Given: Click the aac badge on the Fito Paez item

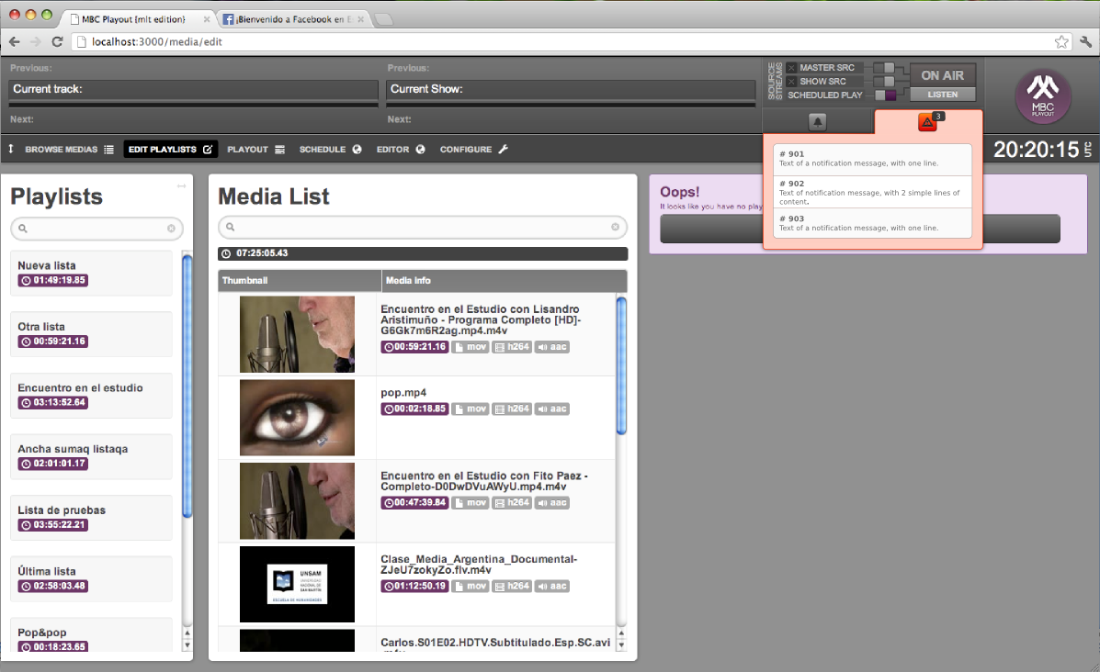Looking at the screenshot, I should [x=551, y=502].
